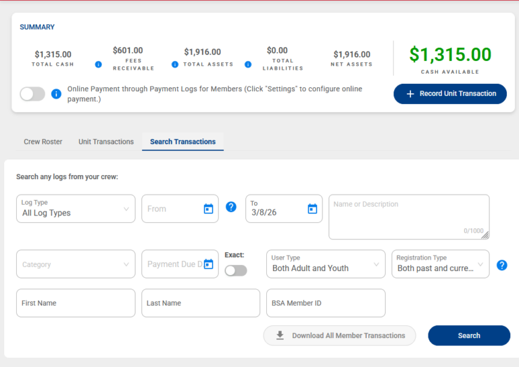The width and height of the screenshot is (519, 367).
Task: Click plus icon on Record Unit Transaction
Action: coord(410,94)
